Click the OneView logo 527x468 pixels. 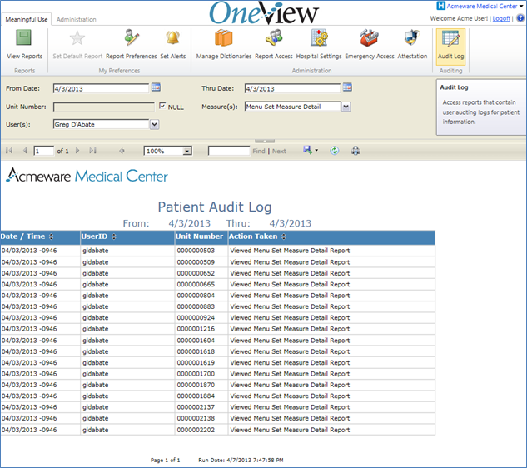click(264, 12)
